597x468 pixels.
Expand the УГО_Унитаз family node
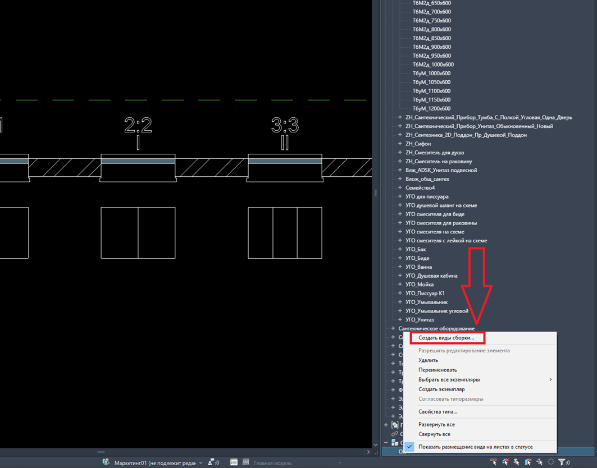(x=400, y=320)
